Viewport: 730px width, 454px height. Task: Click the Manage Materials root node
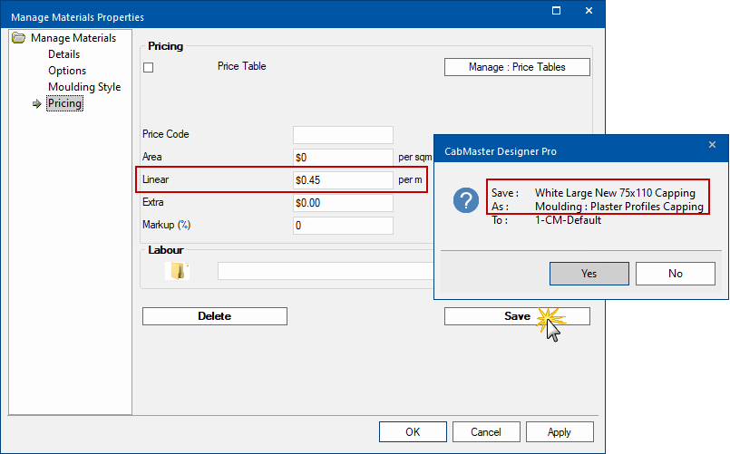[73, 38]
